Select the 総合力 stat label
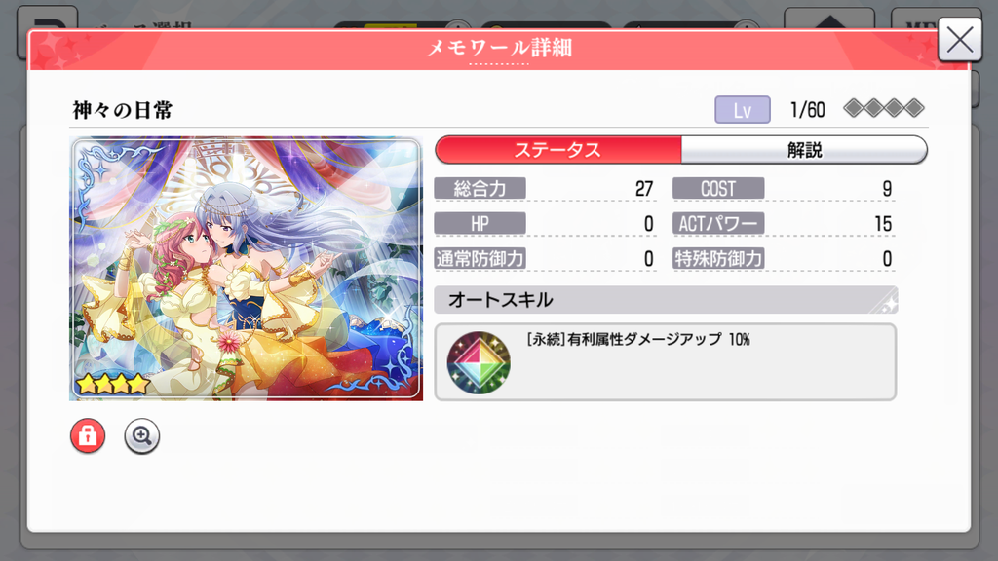The height and width of the screenshot is (561, 998). click(480, 188)
